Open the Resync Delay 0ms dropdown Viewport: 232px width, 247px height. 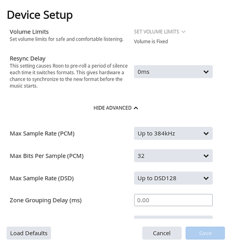pos(173,72)
